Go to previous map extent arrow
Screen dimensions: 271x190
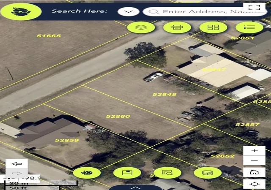[17, 164]
